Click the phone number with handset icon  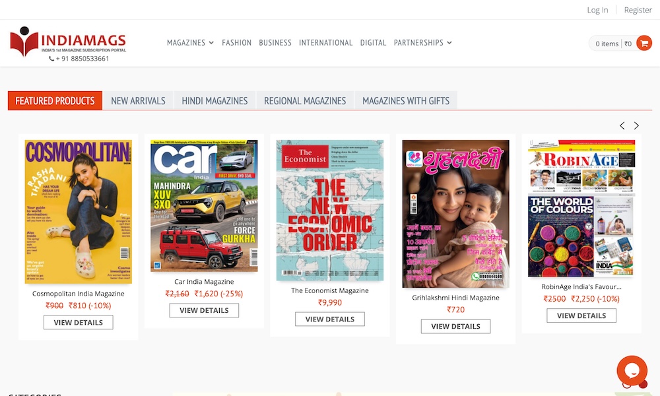point(79,59)
